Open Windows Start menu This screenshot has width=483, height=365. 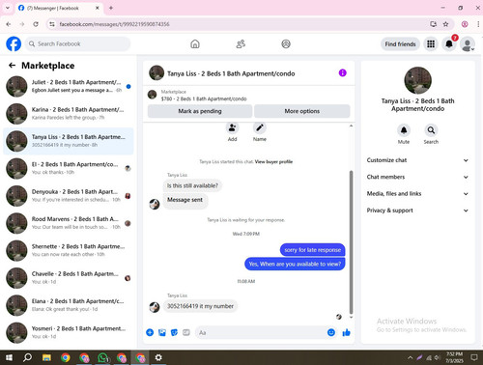point(9,357)
